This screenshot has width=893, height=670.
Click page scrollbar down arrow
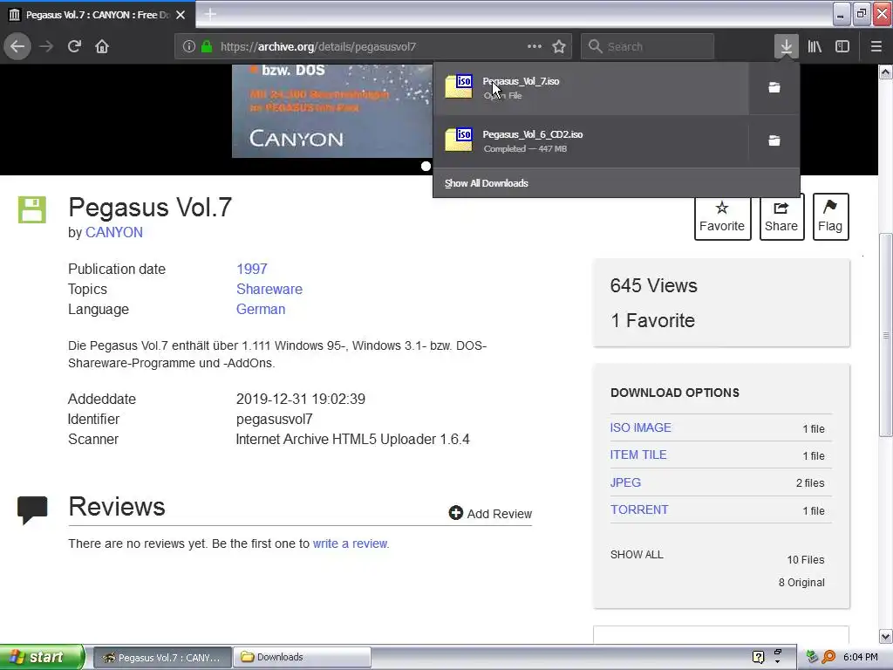tap(885, 636)
